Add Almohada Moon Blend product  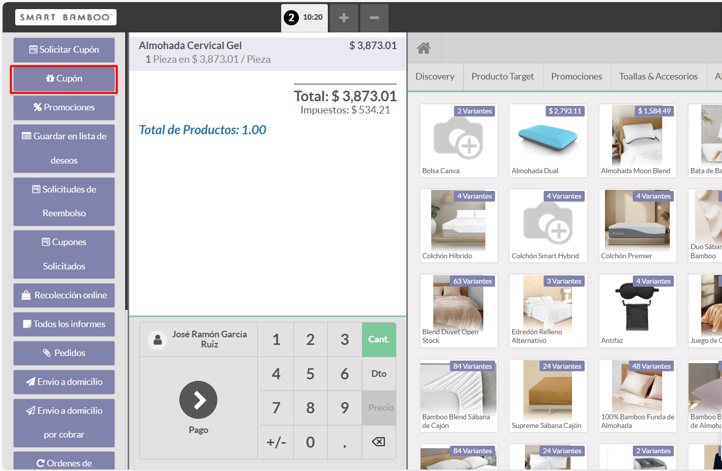pos(637,141)
